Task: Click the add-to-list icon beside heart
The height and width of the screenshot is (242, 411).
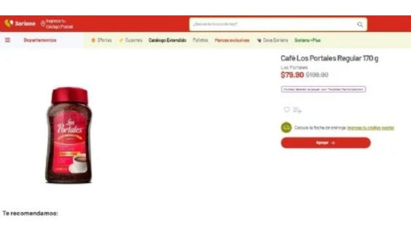Action: pos(297,110)
